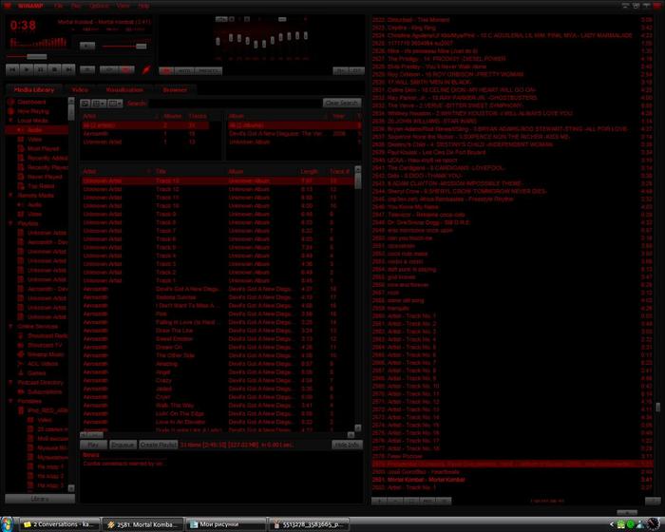Select Most Played in Local Media

coord(44,148)
